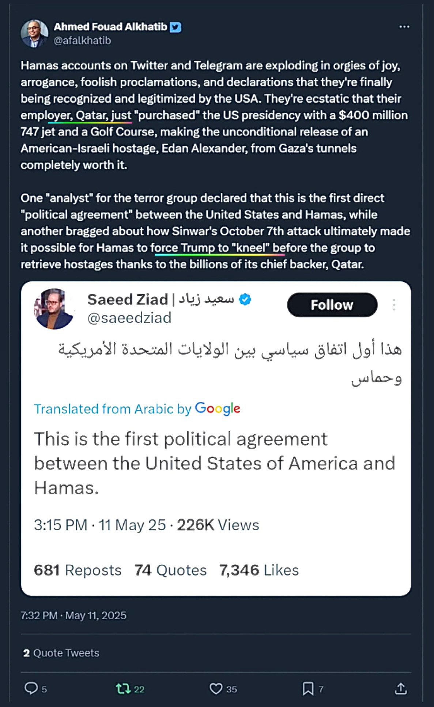The width and height of the screenshot is (434, 707).
Task: Open the 74 Quotes list
Action: [170, 570]
